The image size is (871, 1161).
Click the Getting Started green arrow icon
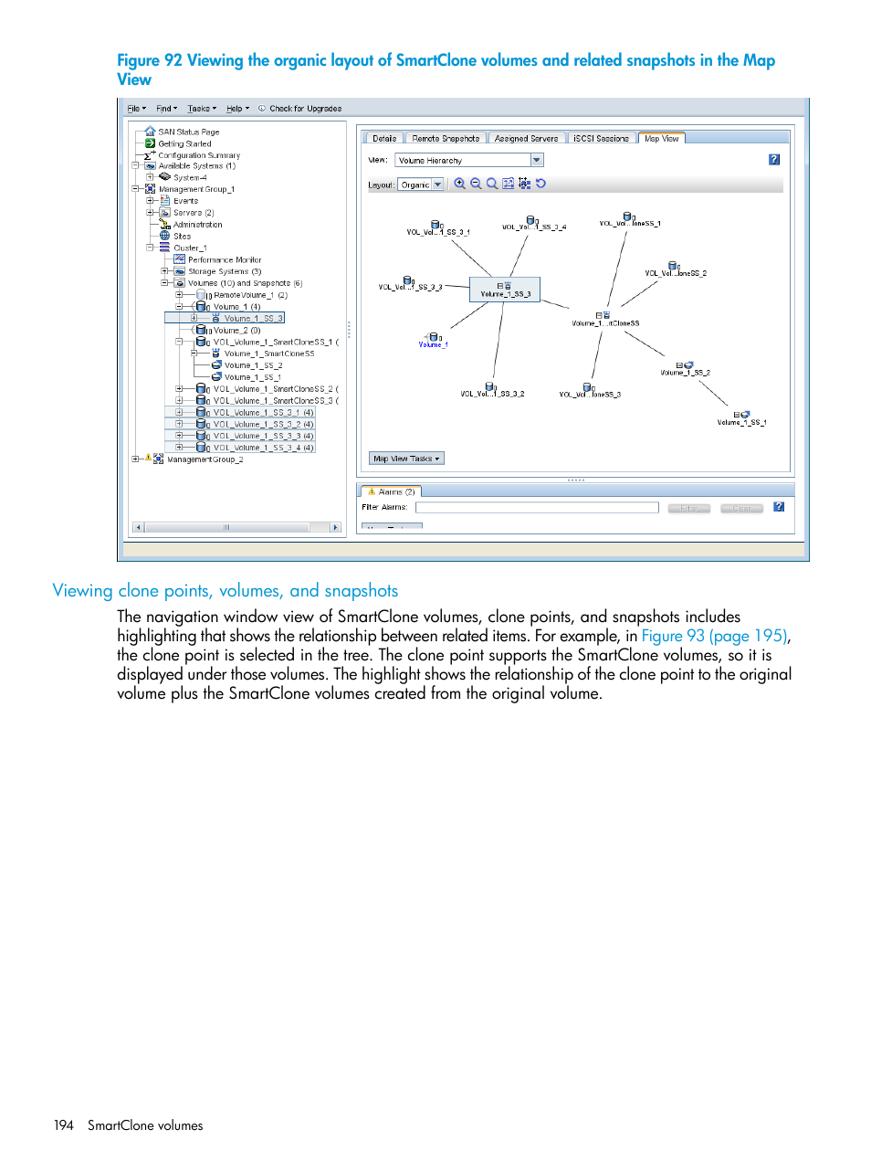pos(151,143)
